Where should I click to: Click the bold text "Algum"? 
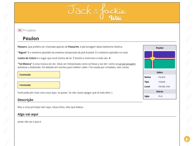(22, 53)
